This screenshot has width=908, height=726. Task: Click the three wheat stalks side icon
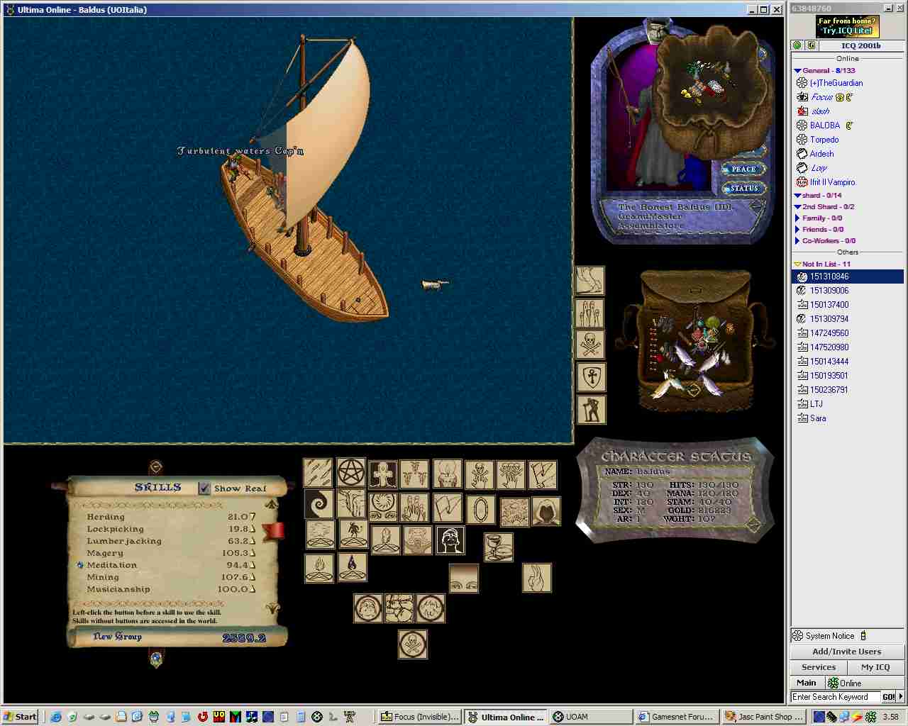tap(590, 313)
